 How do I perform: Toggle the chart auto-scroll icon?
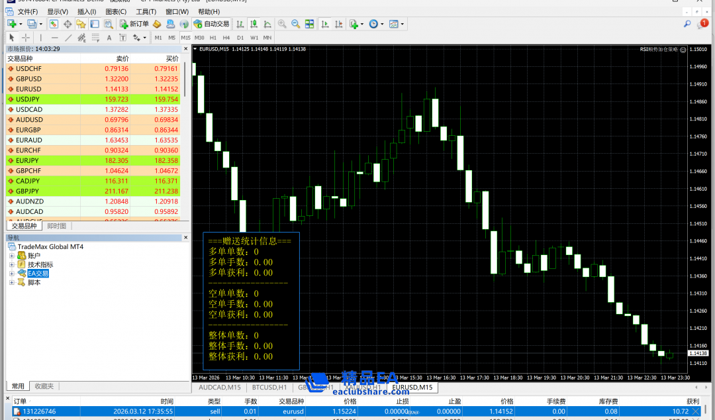[325, 24]
